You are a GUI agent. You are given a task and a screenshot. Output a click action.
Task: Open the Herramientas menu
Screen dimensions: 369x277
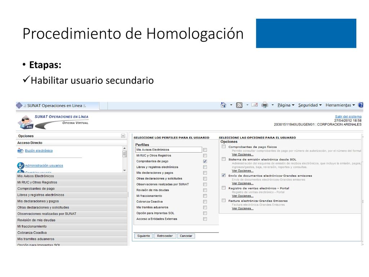pyautogui.click(x=340, y=105)
